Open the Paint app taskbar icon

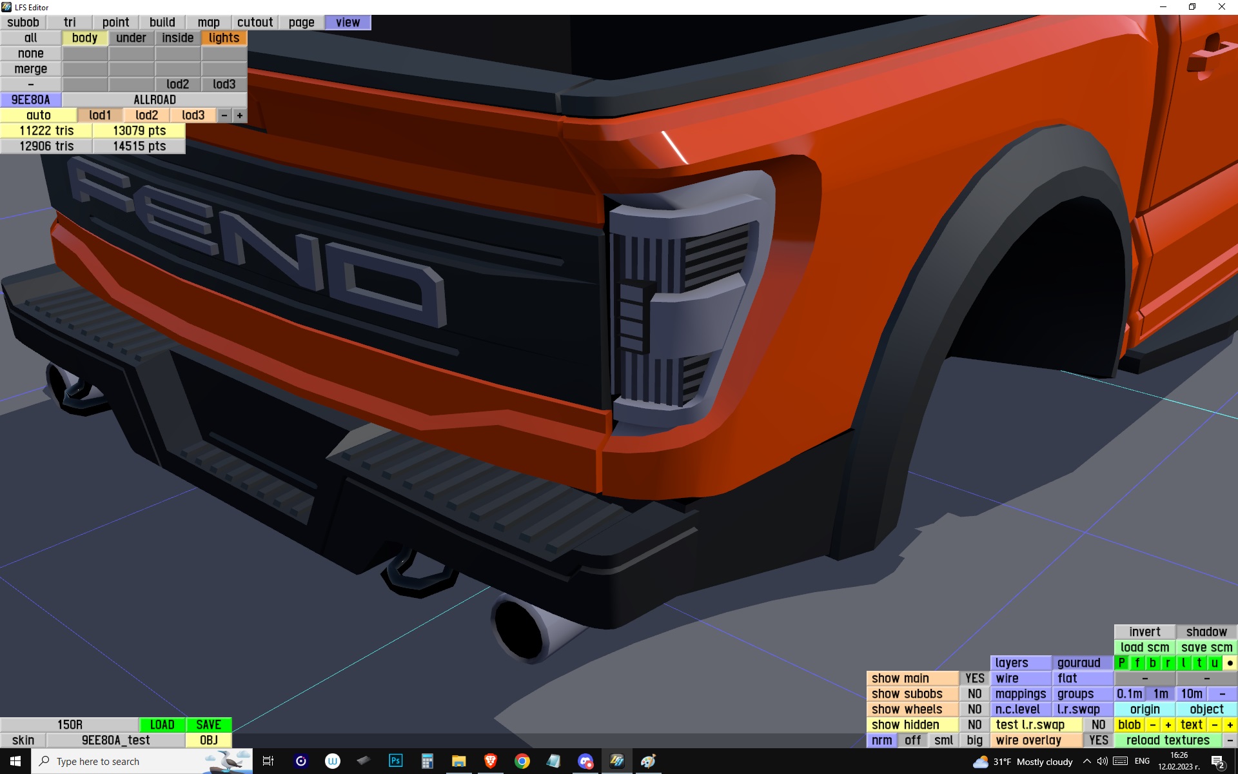(648, 761)
